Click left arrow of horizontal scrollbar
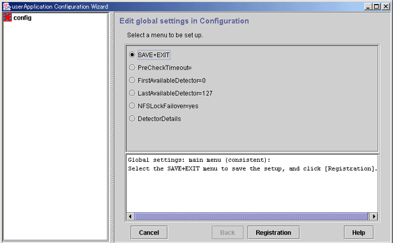Image resolution: width=393 pixels, height=243 pixels. [130, 216]
